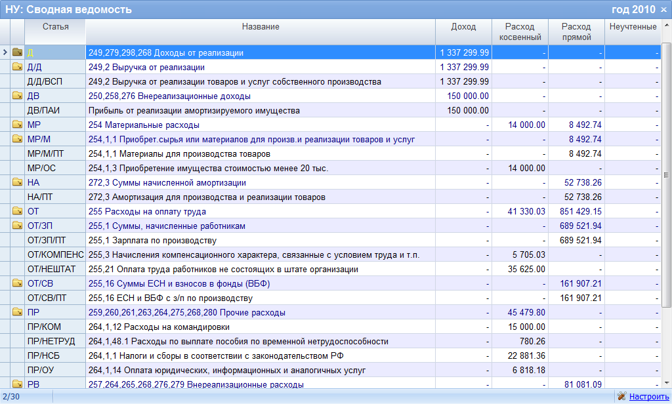Click the folder icon for НА amortization row
The width and height of the screenshot is (672, 404).
pos(17,182)
